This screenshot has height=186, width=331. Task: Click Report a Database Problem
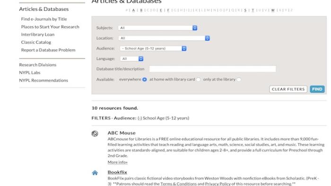tap(48, 50)
